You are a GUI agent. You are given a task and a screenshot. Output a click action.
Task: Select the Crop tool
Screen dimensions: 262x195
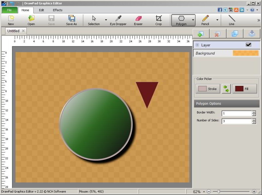click(158, 20)
